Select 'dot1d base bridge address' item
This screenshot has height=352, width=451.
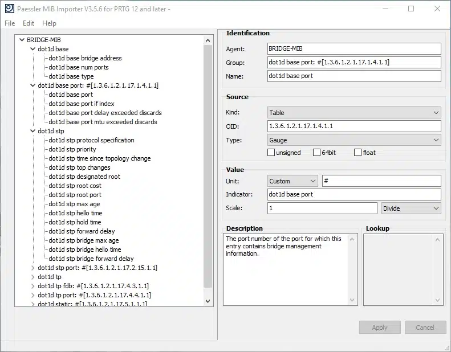(85, 58)
